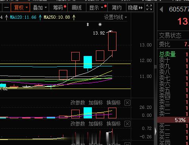Click the upward arrow after MA120
Image resolution: width=189 pixels, height=145 pixels.
click(40, 17)
